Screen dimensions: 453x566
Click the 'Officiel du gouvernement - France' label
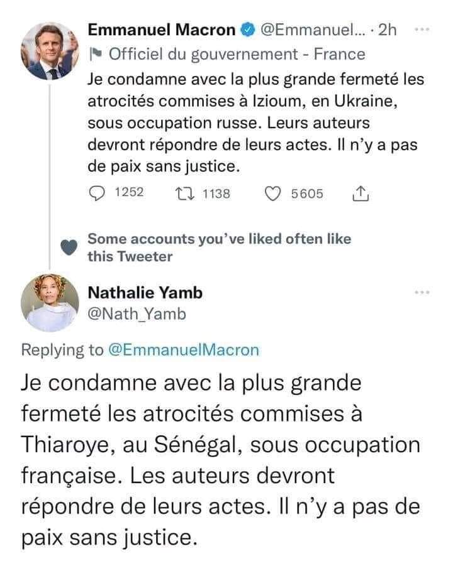[237, 54]
